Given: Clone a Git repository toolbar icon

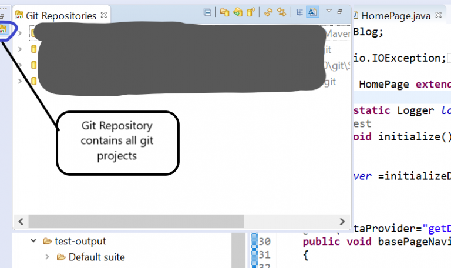Looking at the screenshot, I should [x=238, y=12].
